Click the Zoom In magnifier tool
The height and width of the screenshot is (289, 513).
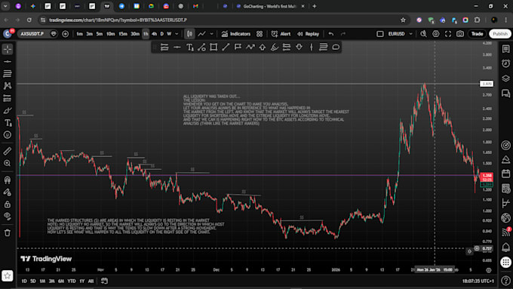click(x=8, y=163)
